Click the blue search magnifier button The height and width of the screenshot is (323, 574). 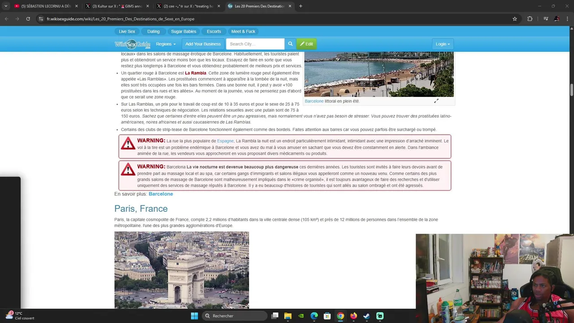290,44
